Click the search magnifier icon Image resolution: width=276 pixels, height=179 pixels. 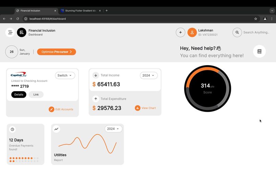click(x=237, y=32)
